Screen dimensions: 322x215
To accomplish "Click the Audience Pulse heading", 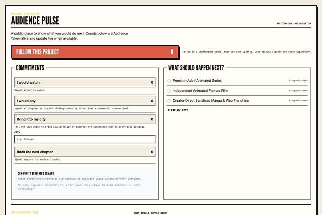I will pos(35,20).
